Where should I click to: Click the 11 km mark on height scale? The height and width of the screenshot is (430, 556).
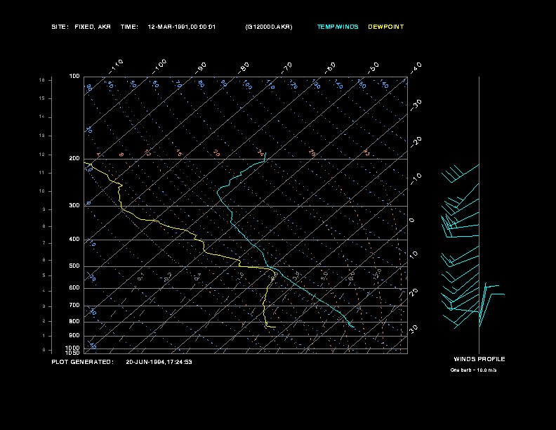42,173
